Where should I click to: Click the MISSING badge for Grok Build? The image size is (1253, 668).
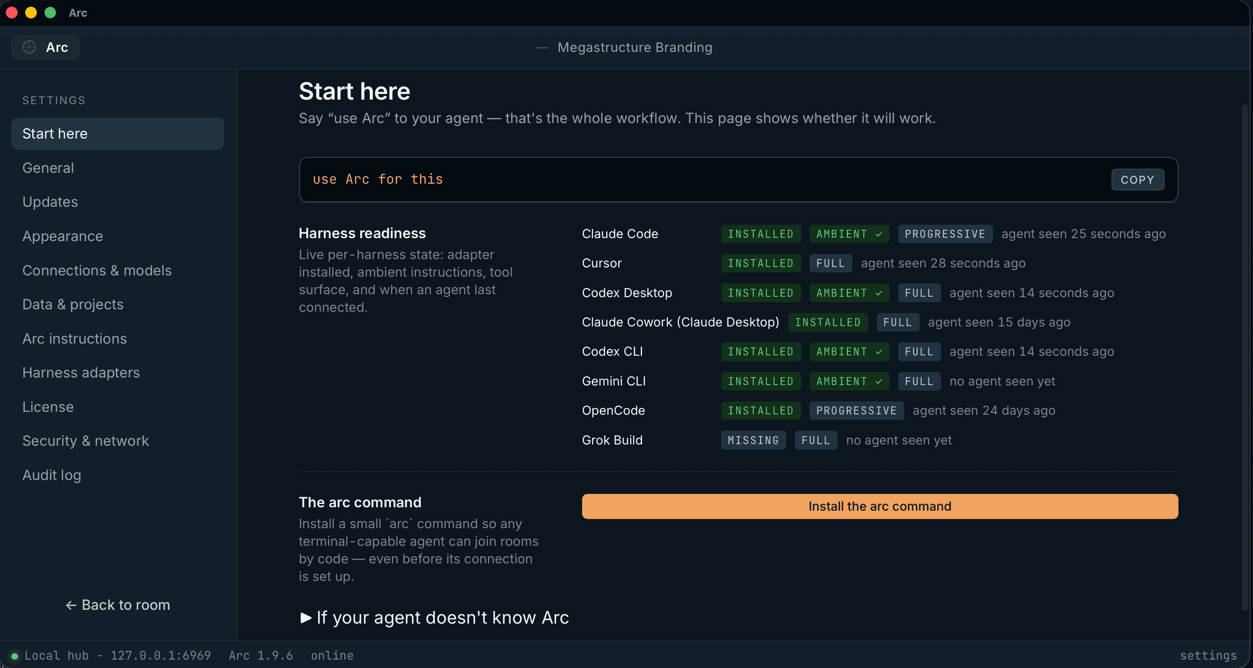753,440
